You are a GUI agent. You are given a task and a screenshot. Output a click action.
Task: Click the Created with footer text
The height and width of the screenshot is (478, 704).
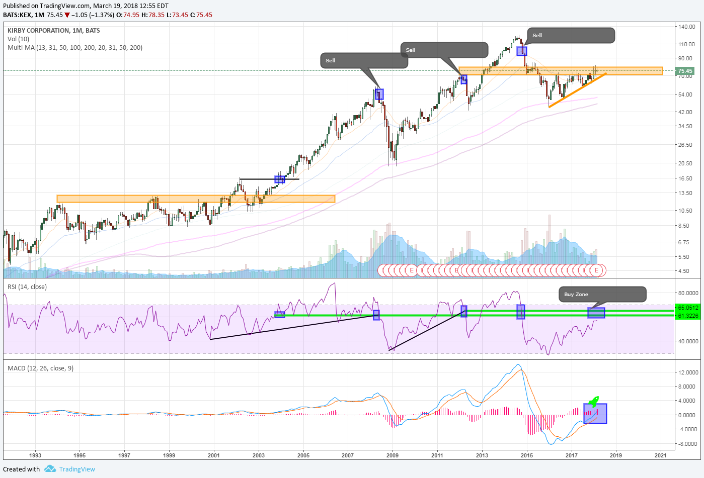point(21,469)
